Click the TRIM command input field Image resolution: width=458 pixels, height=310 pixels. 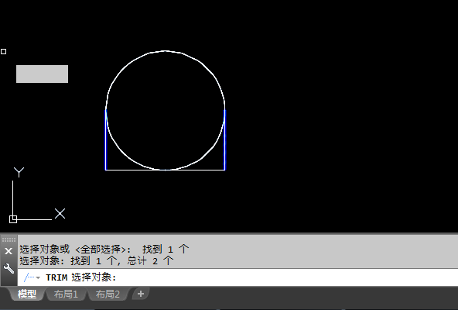click(x=238, y=277)
